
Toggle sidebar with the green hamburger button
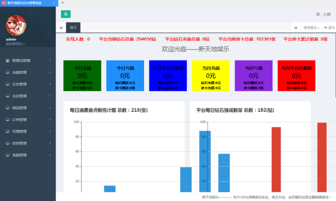(66, 14)
